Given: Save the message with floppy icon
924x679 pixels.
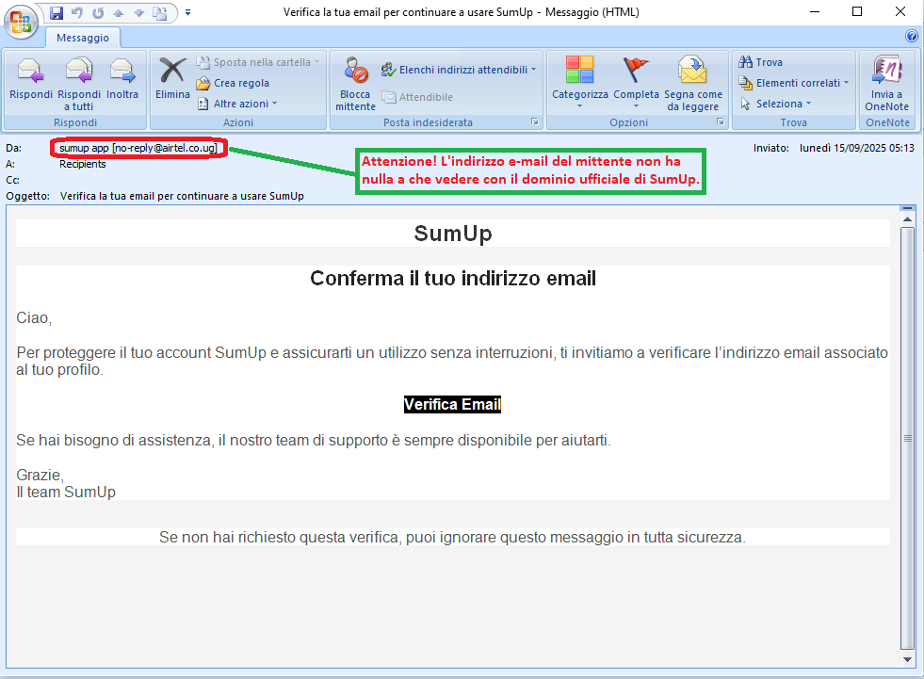Looking at the screenshot, I should coord(56,12).
